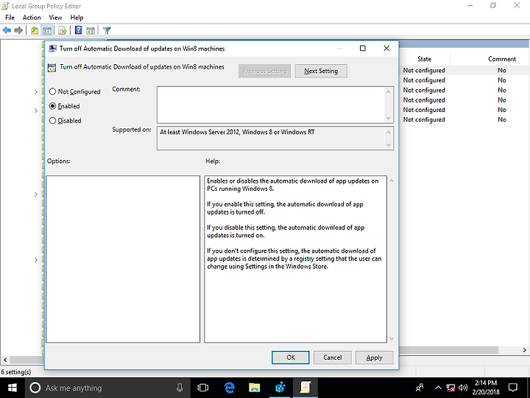The height and width of the screenshot is (398, 530).
Task: Select the Disabled radio button
Action: [x=52, y=120]
